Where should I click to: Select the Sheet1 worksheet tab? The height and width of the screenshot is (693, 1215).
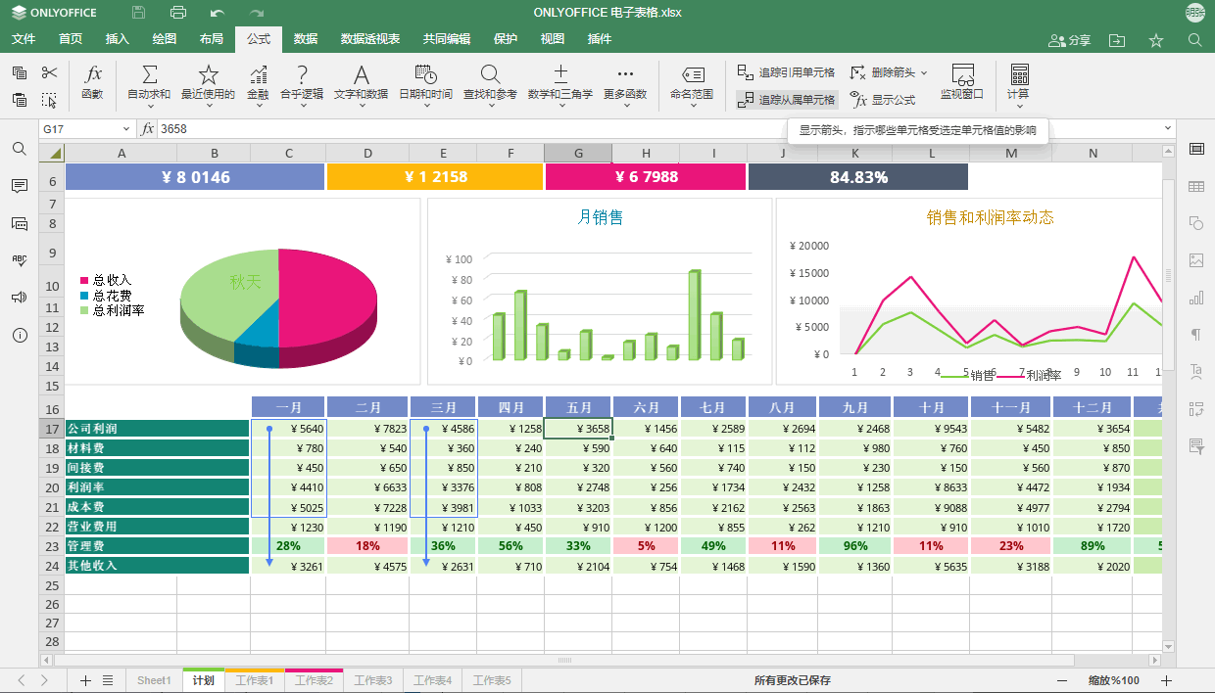pyautogui.click(x=154, y=680)
